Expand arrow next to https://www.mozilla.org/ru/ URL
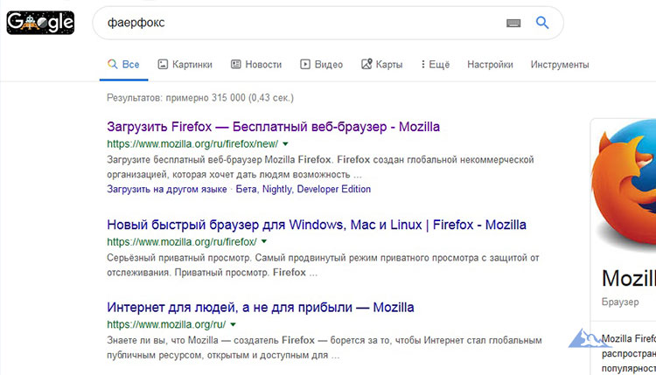The image size is (656, 375). (x=233, y=324)
